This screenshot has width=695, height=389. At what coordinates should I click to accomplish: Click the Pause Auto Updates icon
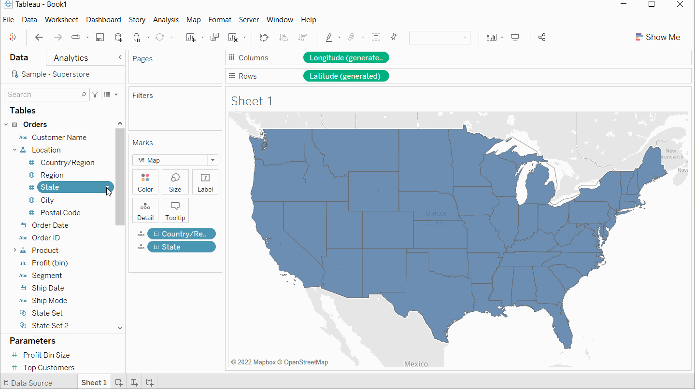pyautogui.click(x=137, y=37)
